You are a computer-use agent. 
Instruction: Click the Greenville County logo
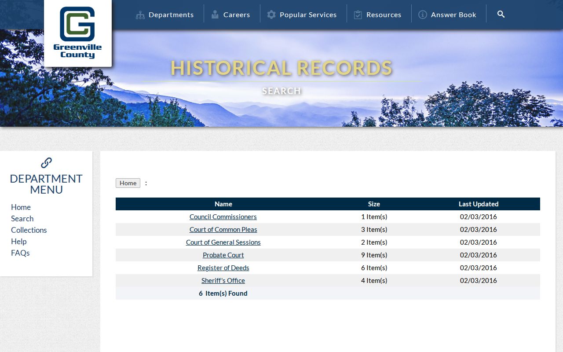click(x=77, y=33)
